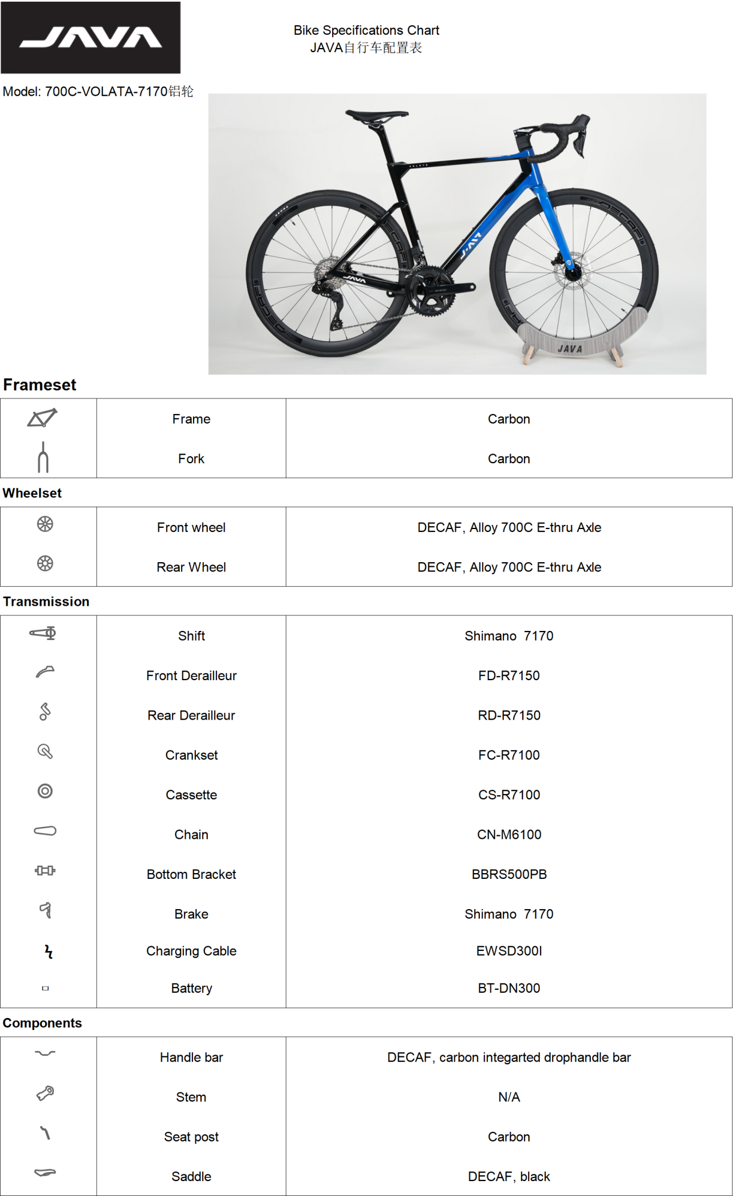
Task: Click the bottom bracket icon
Action: tap(45, 871)
